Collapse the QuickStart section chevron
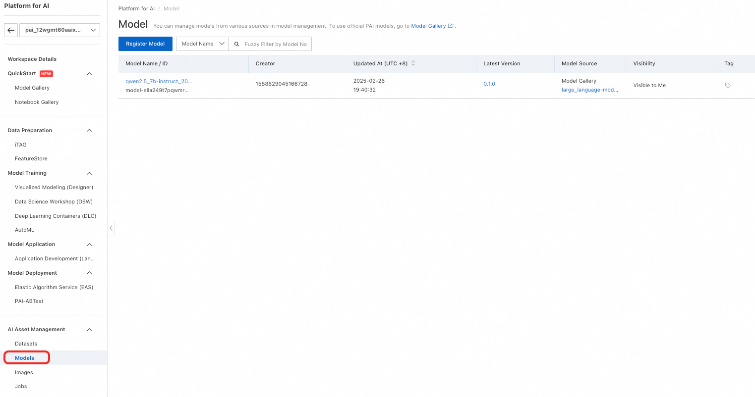The height and width of the screenshot is (397, 755). (89, 74)
